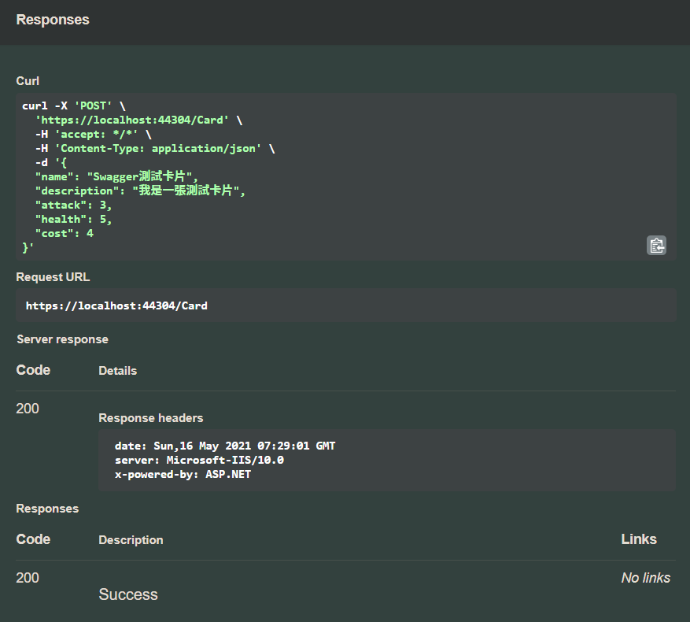Click the "health": 5 line
Screen dimensions: 690x622
(73, 219)
